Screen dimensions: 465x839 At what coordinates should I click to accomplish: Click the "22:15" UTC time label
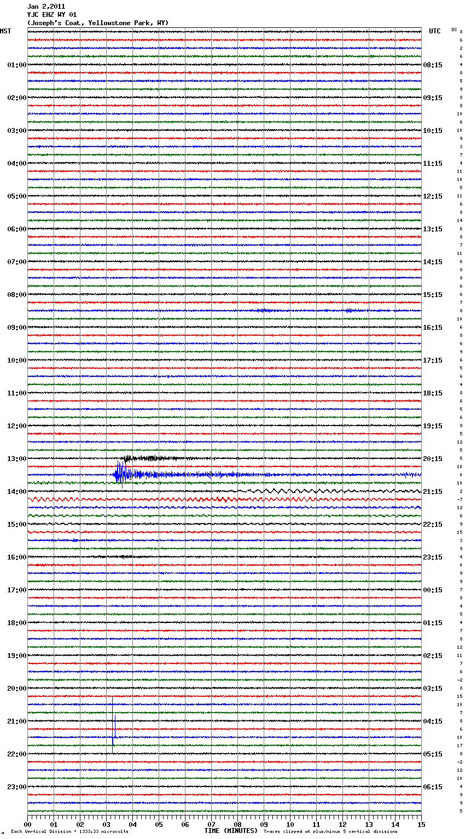pos(433,525)
